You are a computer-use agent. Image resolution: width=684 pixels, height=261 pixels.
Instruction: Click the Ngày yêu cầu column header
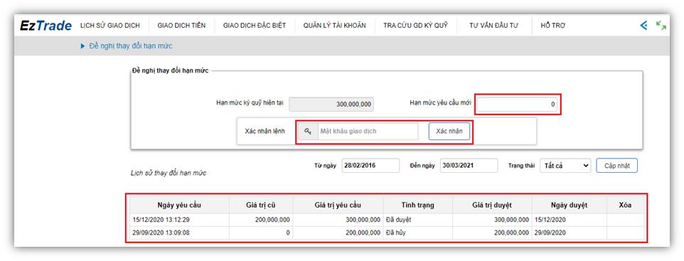179,205
